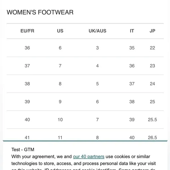Select the UK/AUS column header
Viewport: 170px width, 170px height.
pos(98,31)
